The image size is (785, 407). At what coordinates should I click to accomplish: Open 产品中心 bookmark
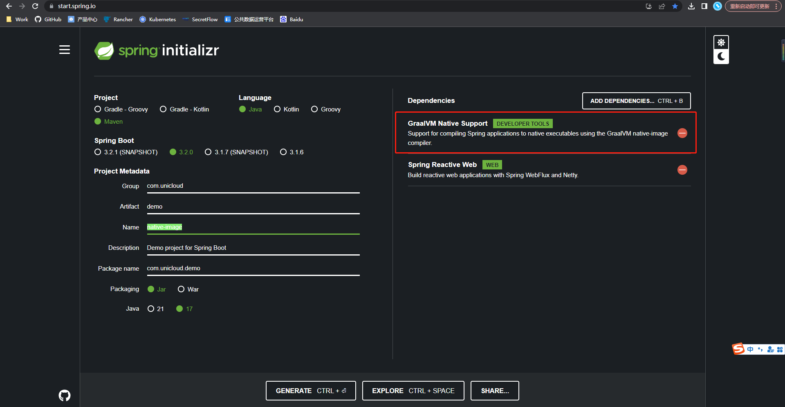tap(83, 19)
